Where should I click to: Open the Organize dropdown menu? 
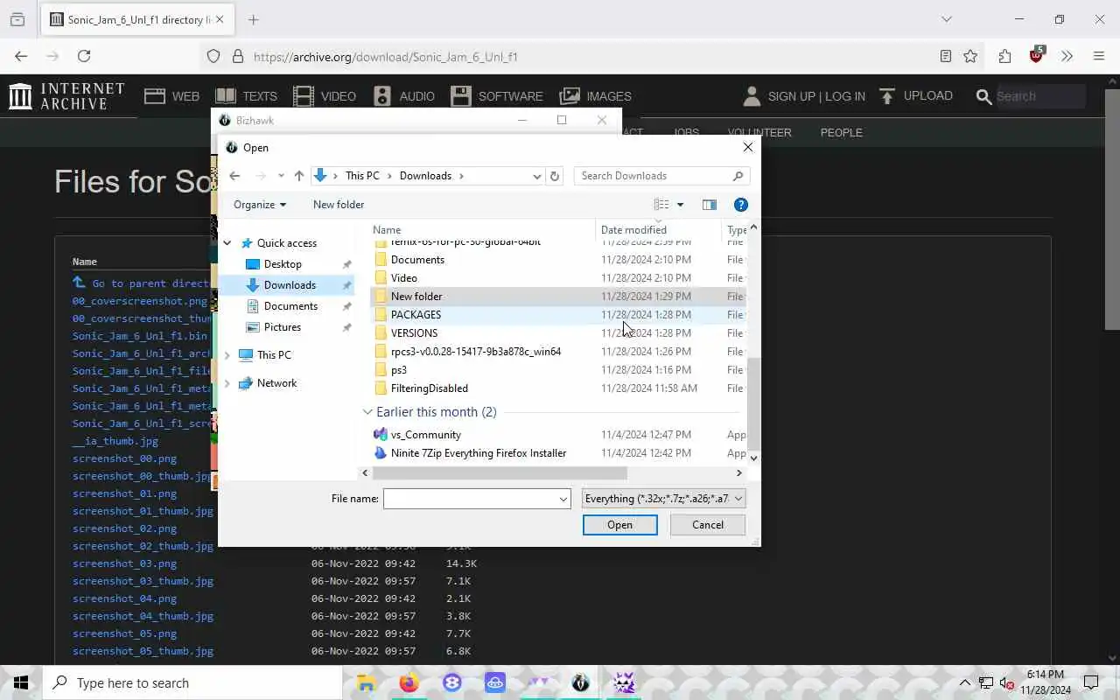pyautogui.click(x=259, y=205)
